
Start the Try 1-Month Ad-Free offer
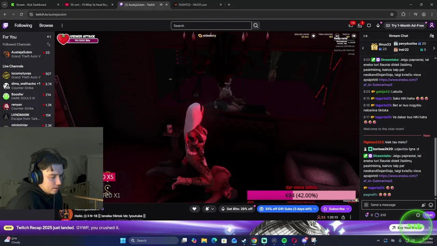(x=405, y=25)
